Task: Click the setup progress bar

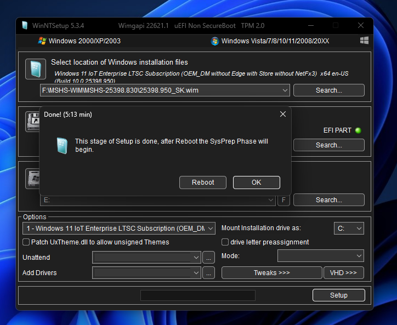Action: tap(198, 295)
